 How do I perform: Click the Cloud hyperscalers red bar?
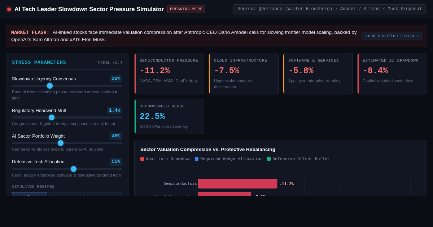(224, 194)
